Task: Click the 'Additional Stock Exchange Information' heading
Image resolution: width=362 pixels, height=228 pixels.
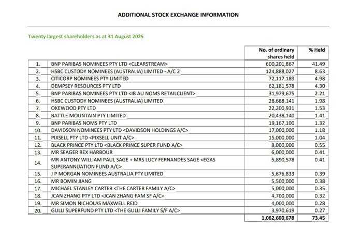Action: (178, 15)
